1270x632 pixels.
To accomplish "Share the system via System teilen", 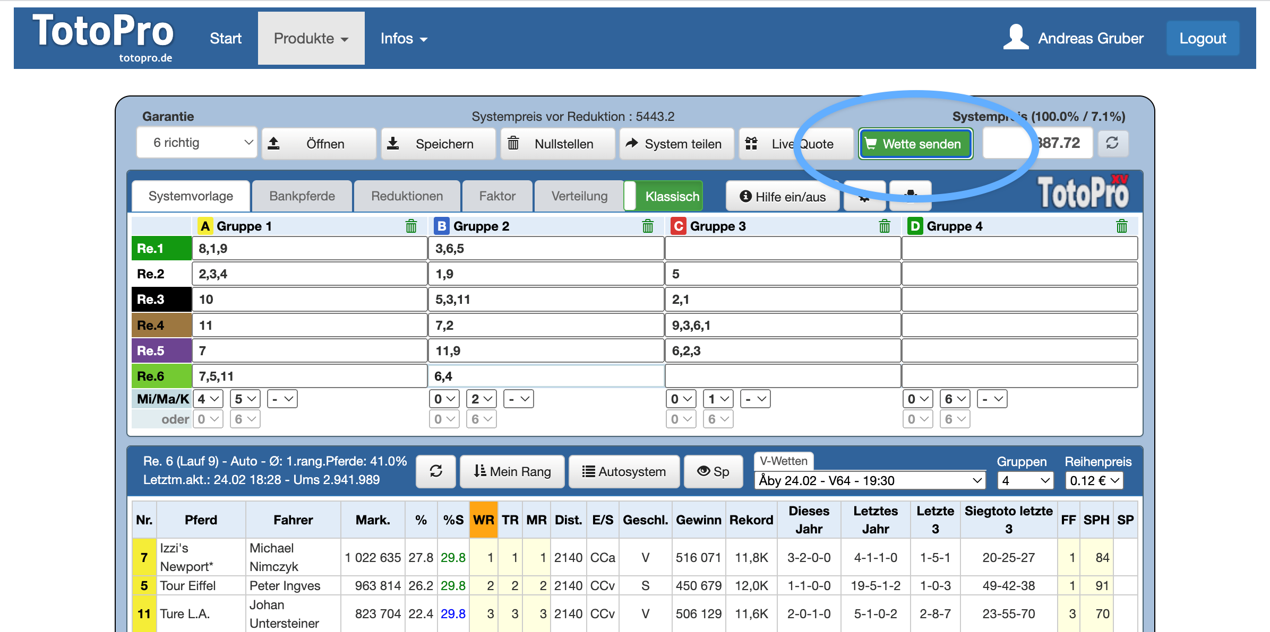I will pyautogui.click(x=677, y=144).
